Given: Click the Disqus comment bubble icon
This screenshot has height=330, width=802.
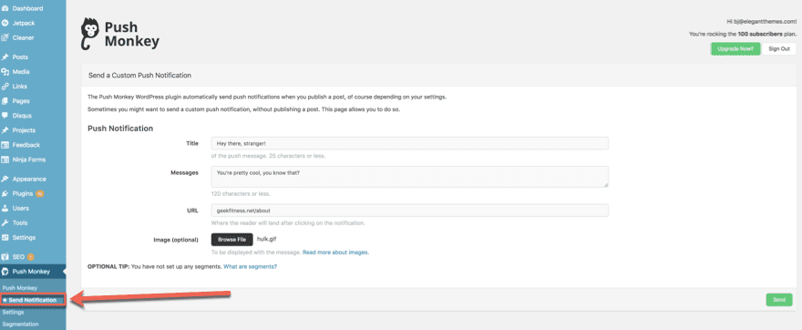Looking at the screenshot, I should (5, 116).
